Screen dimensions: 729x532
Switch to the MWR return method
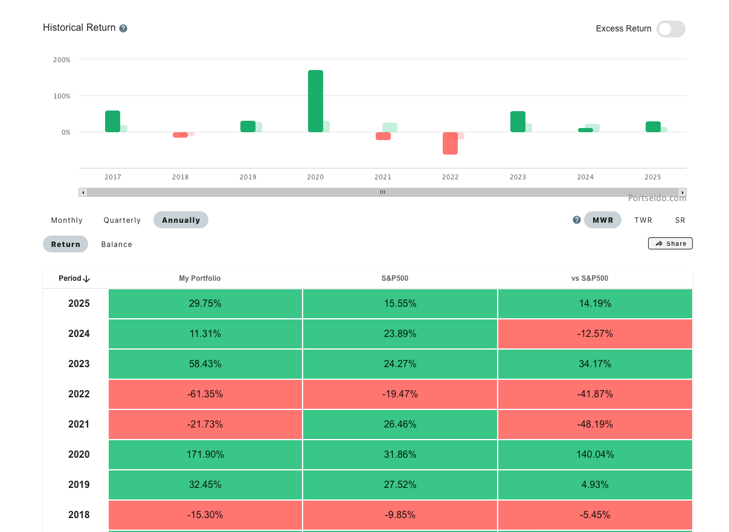point(603,220)
